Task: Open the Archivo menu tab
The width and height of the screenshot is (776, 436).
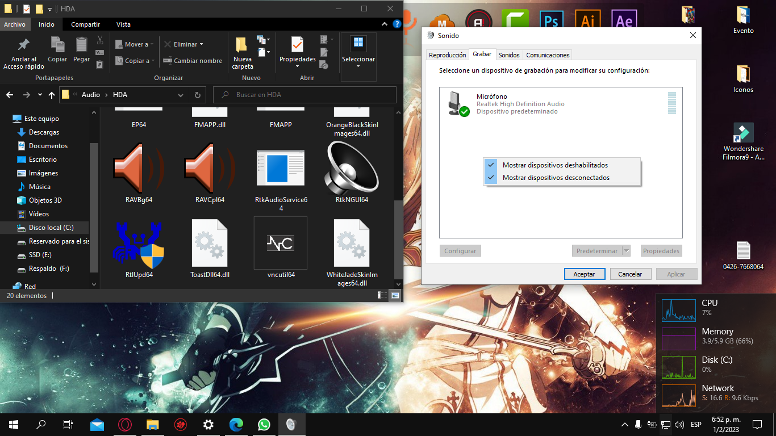Action: tap(15, 24)
